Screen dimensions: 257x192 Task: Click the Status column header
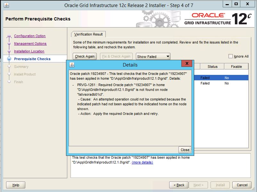click(212, 67)
